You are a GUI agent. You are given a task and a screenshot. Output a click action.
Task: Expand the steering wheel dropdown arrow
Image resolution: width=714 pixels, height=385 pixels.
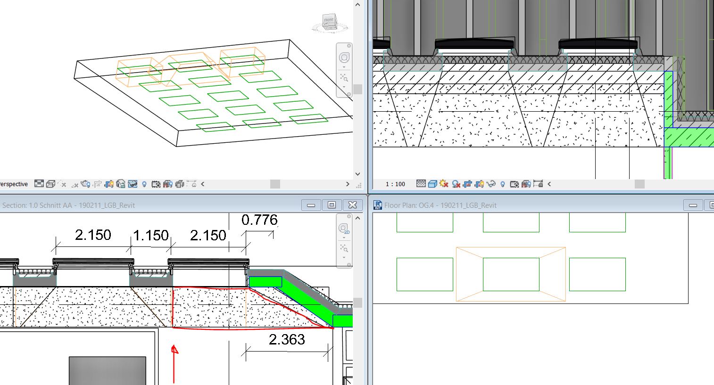[x=344, y=67]
